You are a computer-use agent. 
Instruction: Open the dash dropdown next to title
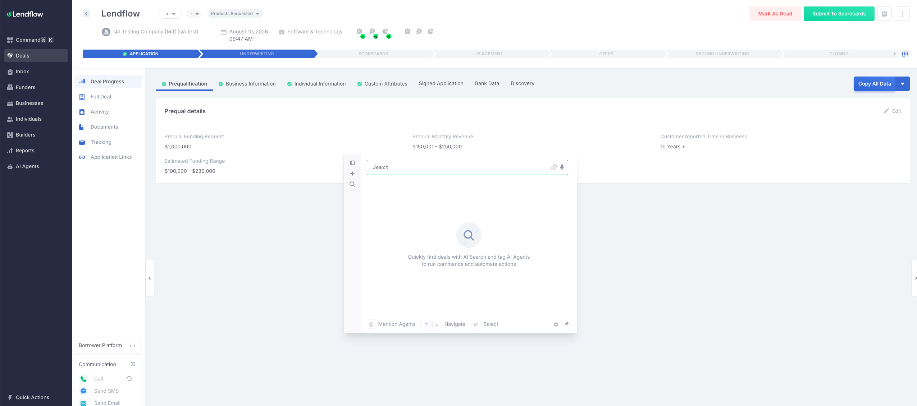point(194,14)
